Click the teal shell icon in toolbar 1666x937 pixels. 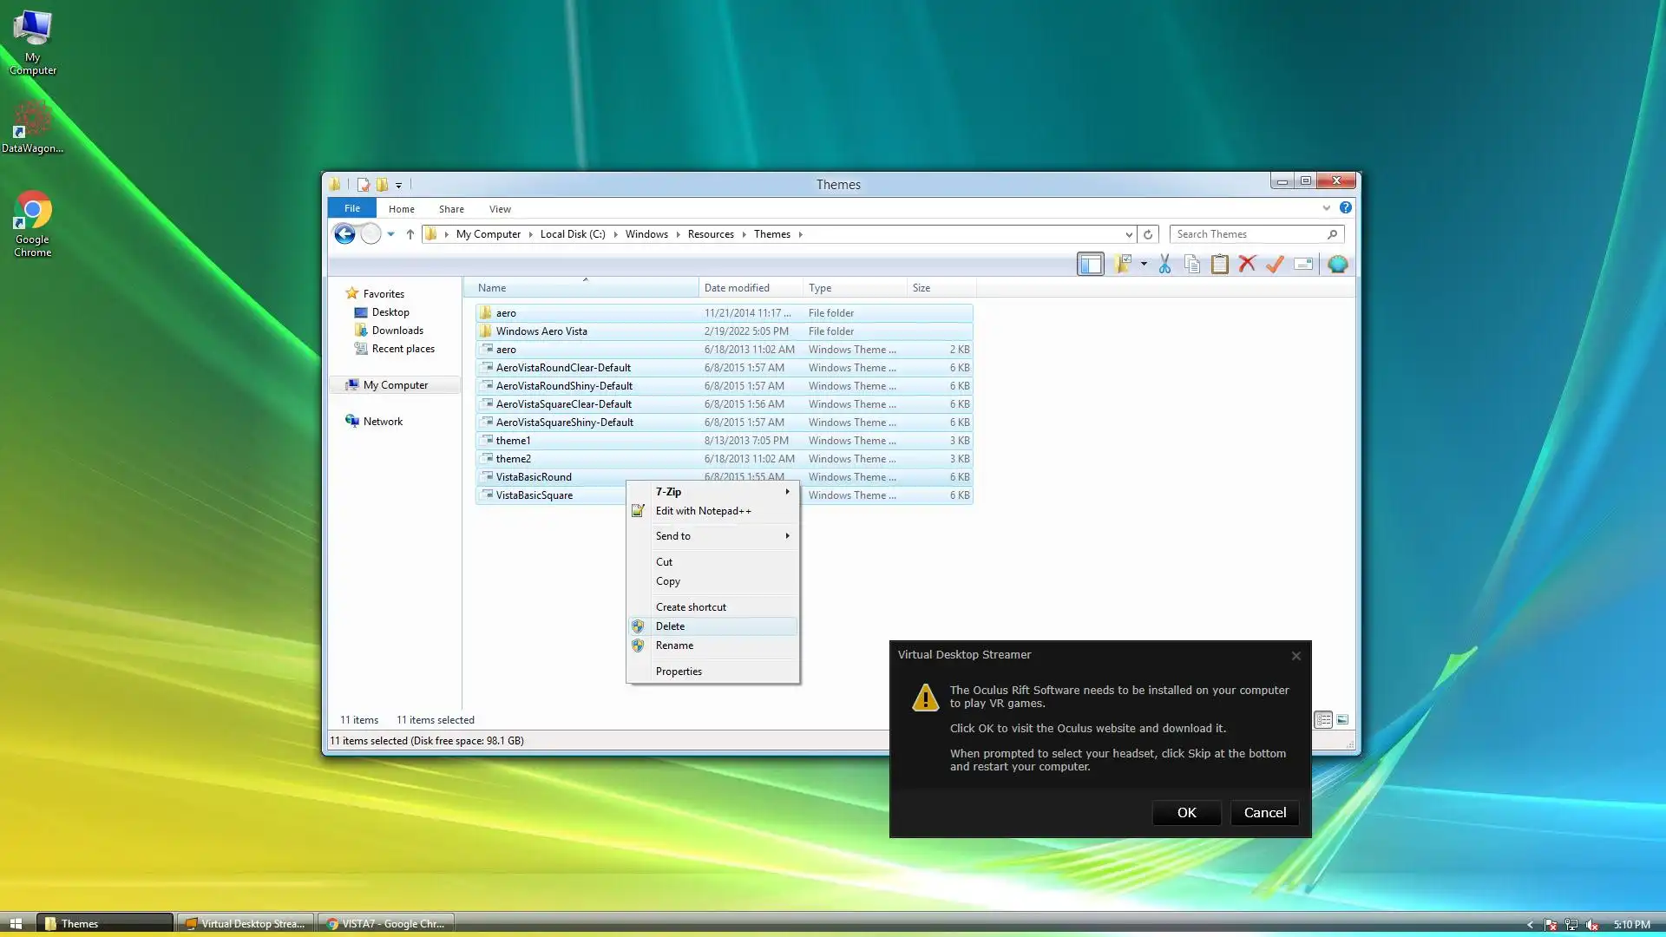(1337, 265)
